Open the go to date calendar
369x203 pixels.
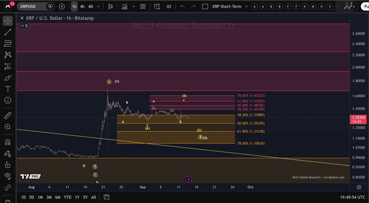click(106, 197)
